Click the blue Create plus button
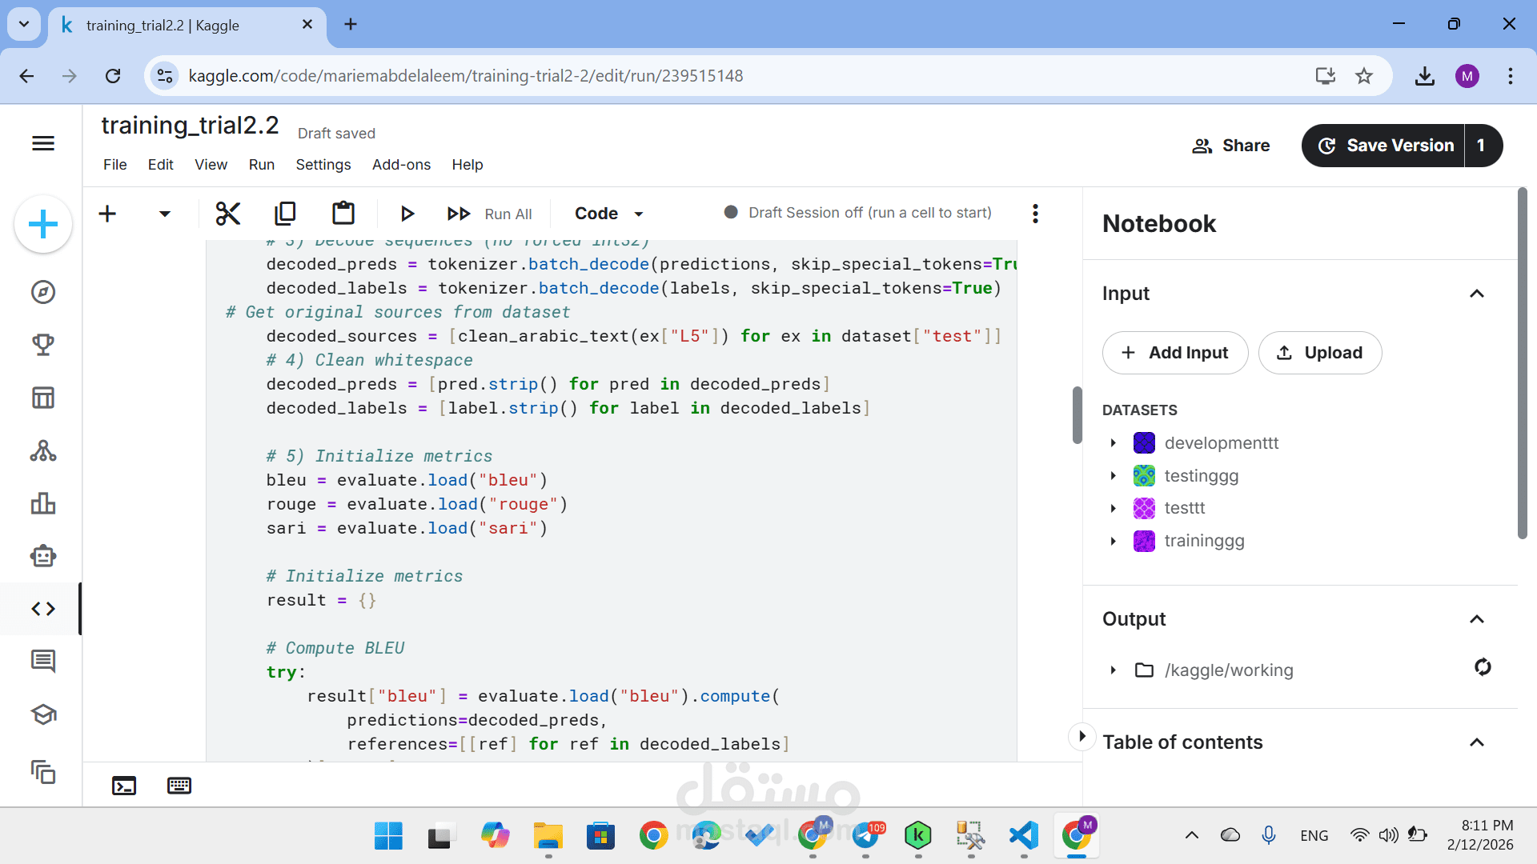1537x864 pixels. [43, 224]
